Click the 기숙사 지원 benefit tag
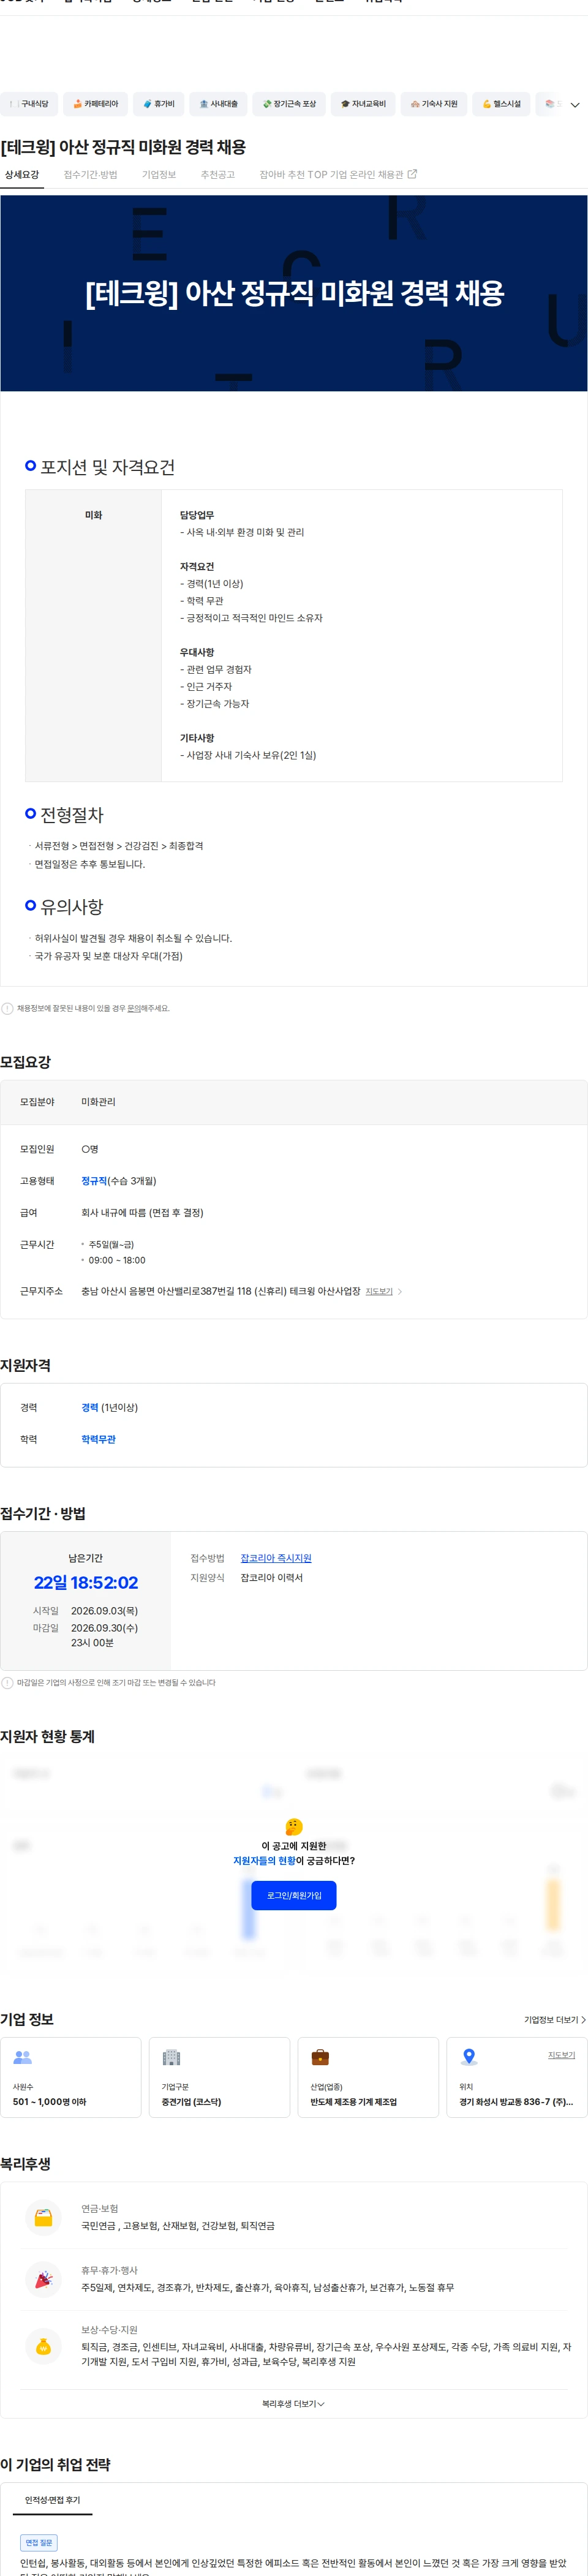 coord(434,104)
